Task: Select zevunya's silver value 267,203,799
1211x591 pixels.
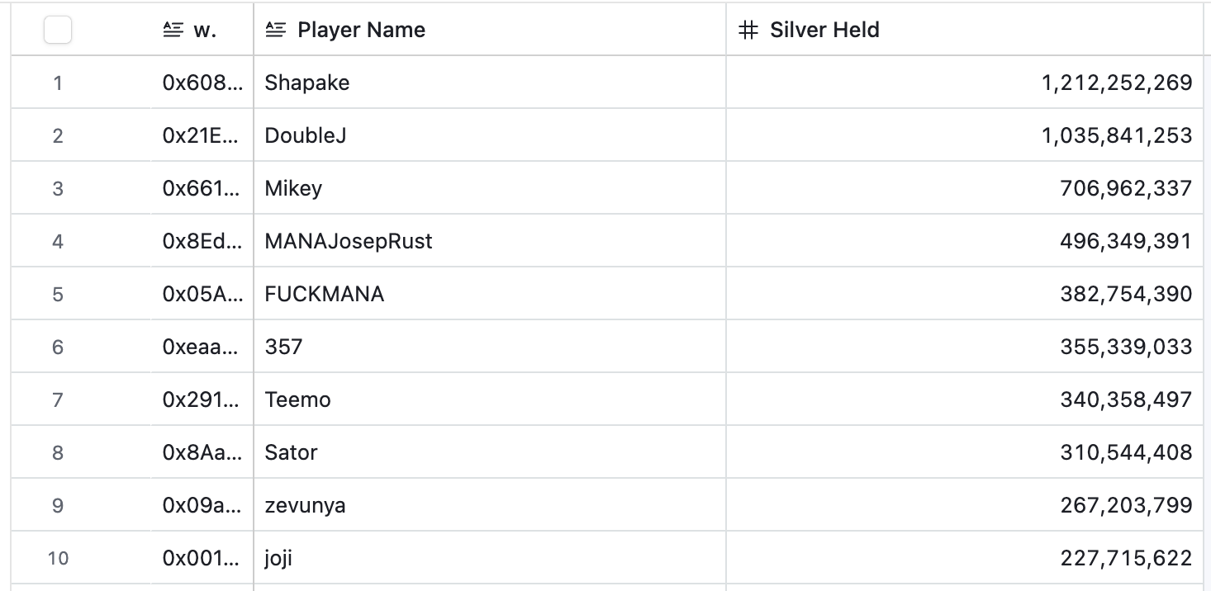Action: [1125, 505]
